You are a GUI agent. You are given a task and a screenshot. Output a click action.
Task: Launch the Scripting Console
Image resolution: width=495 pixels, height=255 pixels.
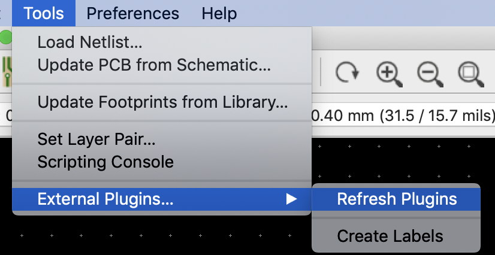point(105,162)
